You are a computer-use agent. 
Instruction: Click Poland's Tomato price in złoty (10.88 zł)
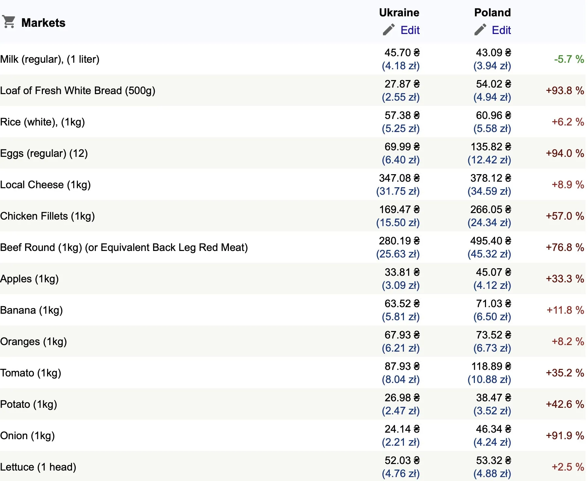click(x=489, y=379)
